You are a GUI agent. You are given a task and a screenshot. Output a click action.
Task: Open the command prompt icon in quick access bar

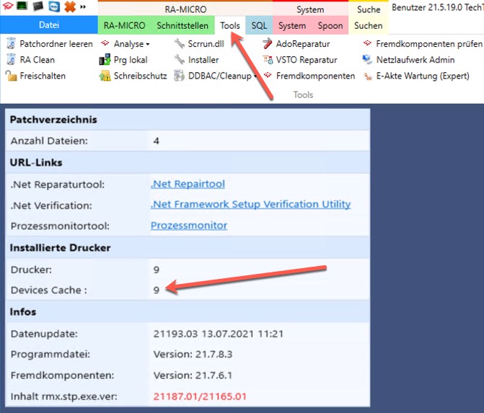coord(38,6)
